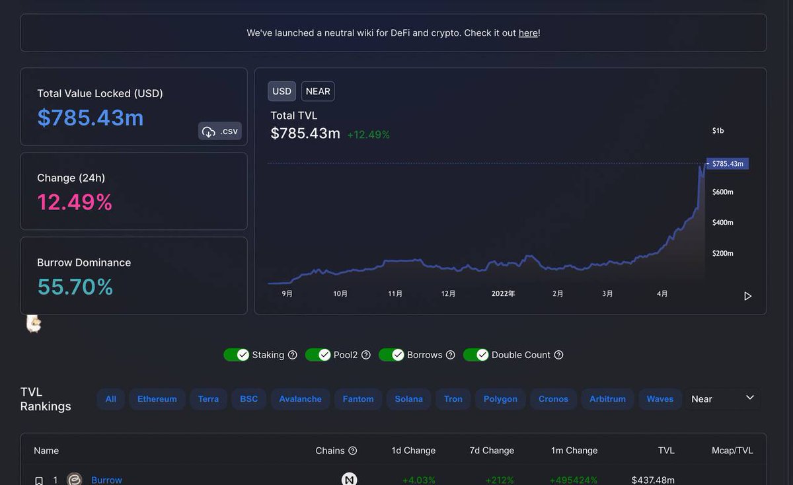Open the Burrow protocol page
793x485 pixels.
[106, 480]
